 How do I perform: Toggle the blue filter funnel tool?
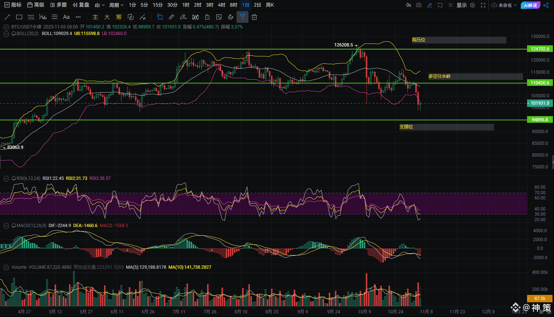(242, 17)
